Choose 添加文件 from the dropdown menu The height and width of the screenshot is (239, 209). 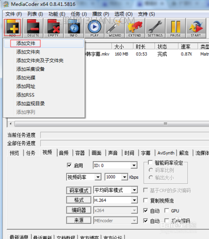(x=44, y=43)
